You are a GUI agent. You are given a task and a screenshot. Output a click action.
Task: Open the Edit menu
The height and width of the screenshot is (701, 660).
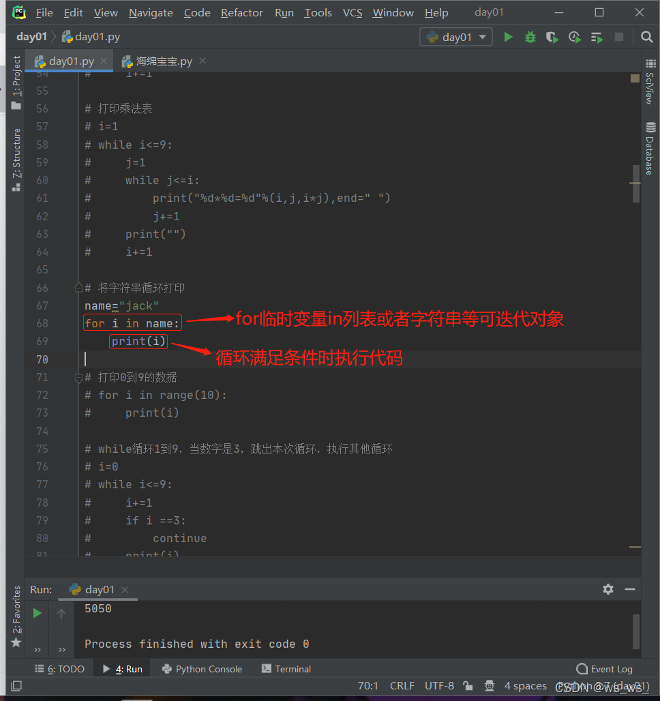tap(74, 12)
